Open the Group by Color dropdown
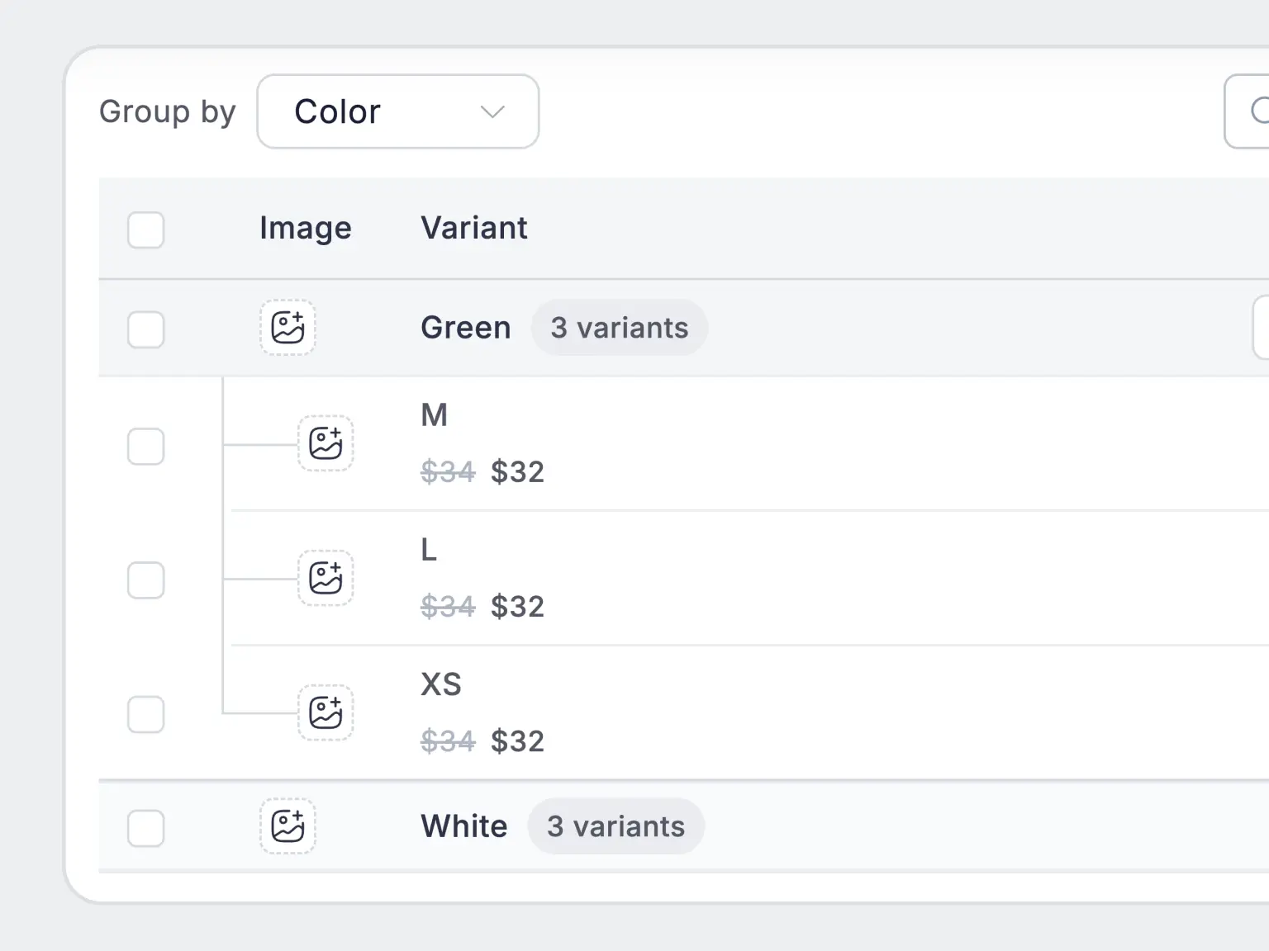The width and height of the screenshot is (1269, 951). 398,111
